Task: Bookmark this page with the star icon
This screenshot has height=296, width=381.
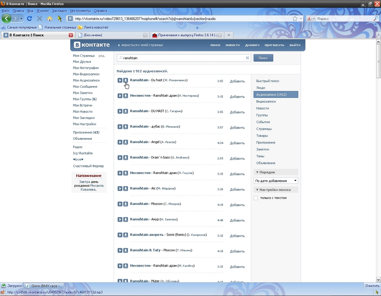Action: tap(295, 18)
